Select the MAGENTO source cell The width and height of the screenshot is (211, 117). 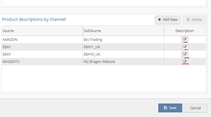pos(42,62)
